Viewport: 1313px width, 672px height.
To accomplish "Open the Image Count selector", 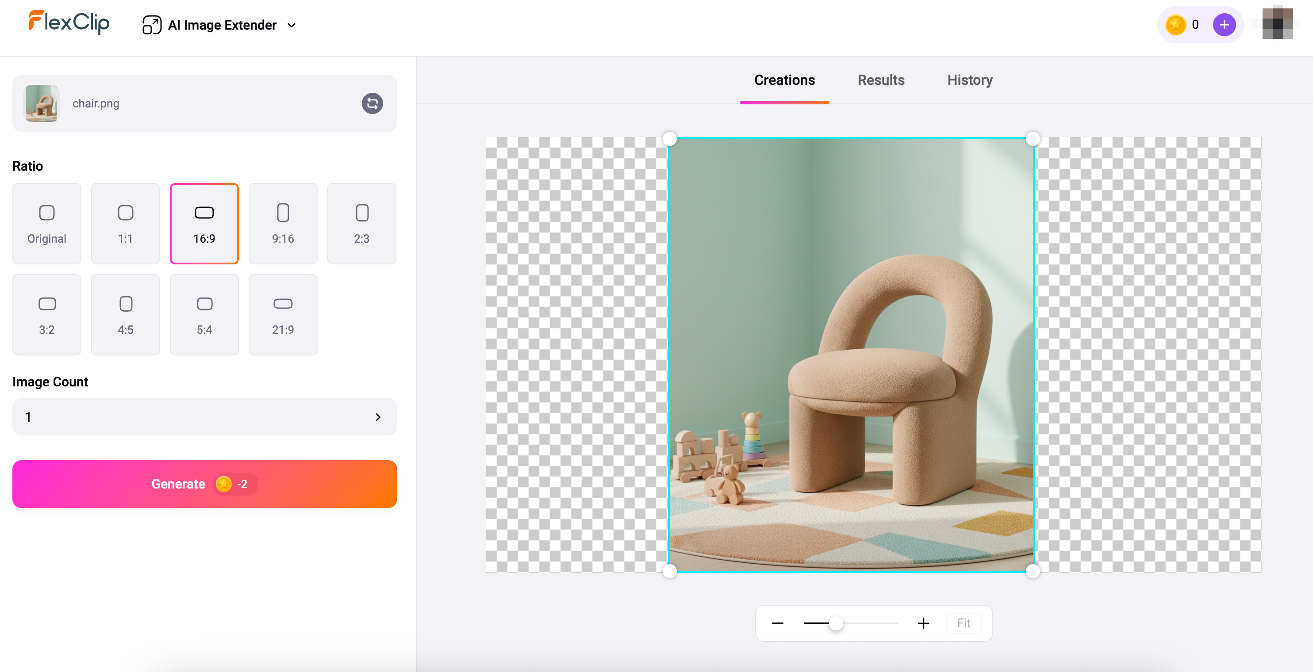I will [x=204, y=417].
